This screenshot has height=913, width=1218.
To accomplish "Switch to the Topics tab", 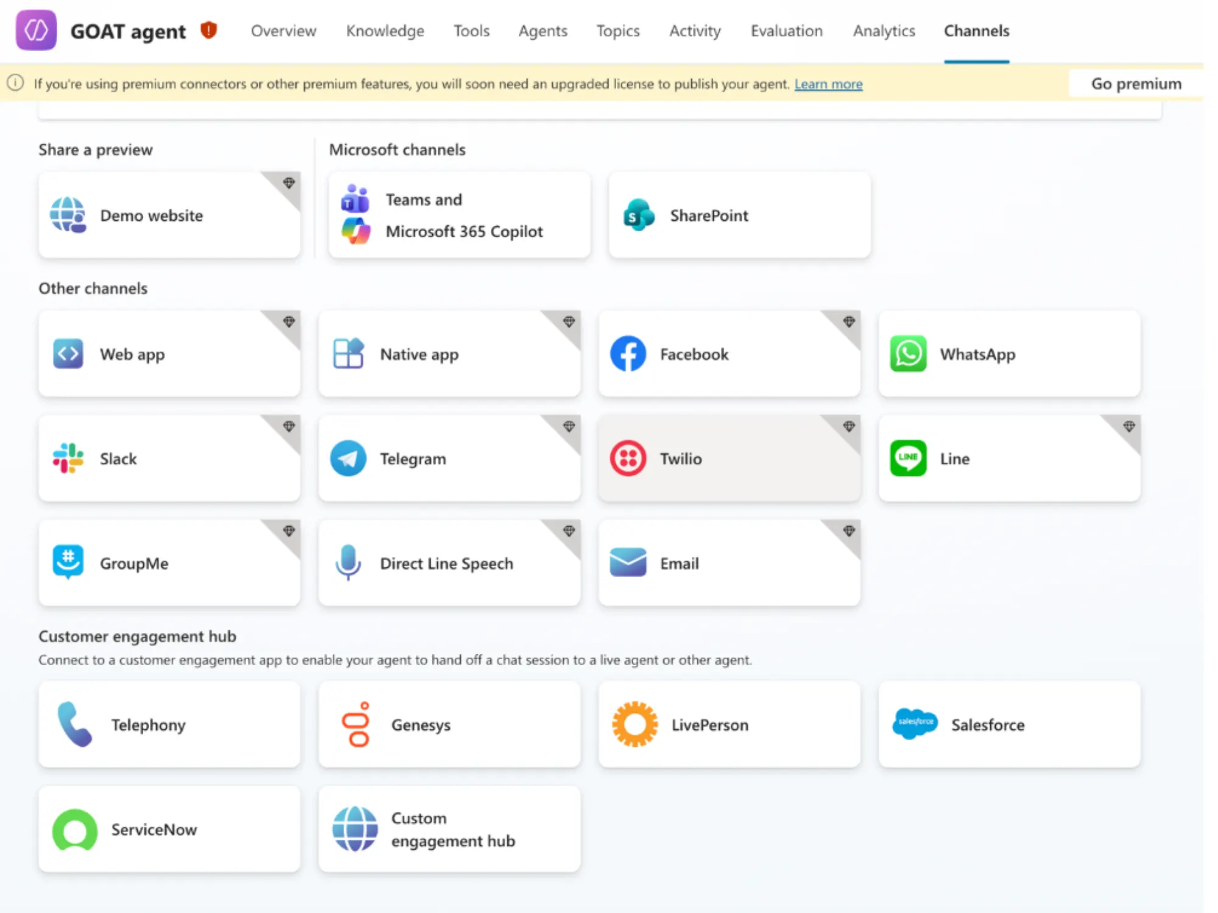I will 618,30.
